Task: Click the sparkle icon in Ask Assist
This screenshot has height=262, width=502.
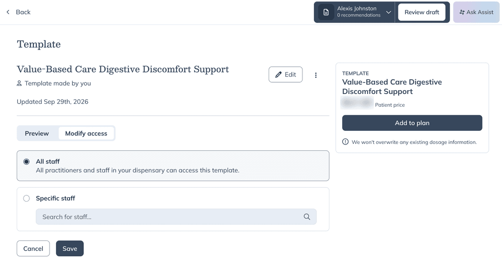Action: (462, 12)
